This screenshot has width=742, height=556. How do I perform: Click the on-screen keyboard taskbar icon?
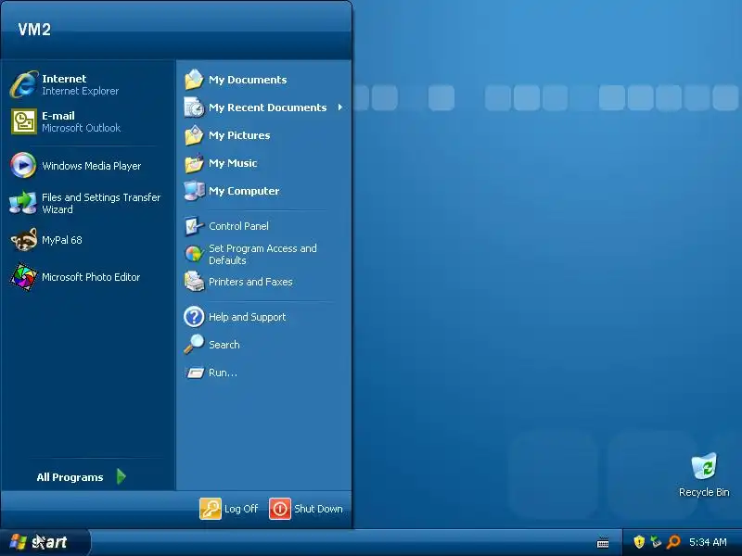point(603,543)
